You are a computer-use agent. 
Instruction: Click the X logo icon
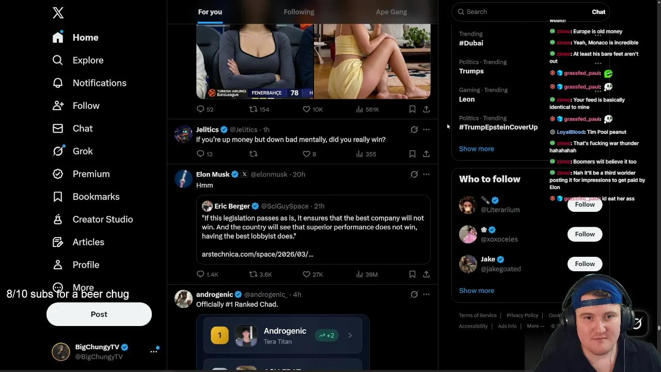tap(58, 12)
